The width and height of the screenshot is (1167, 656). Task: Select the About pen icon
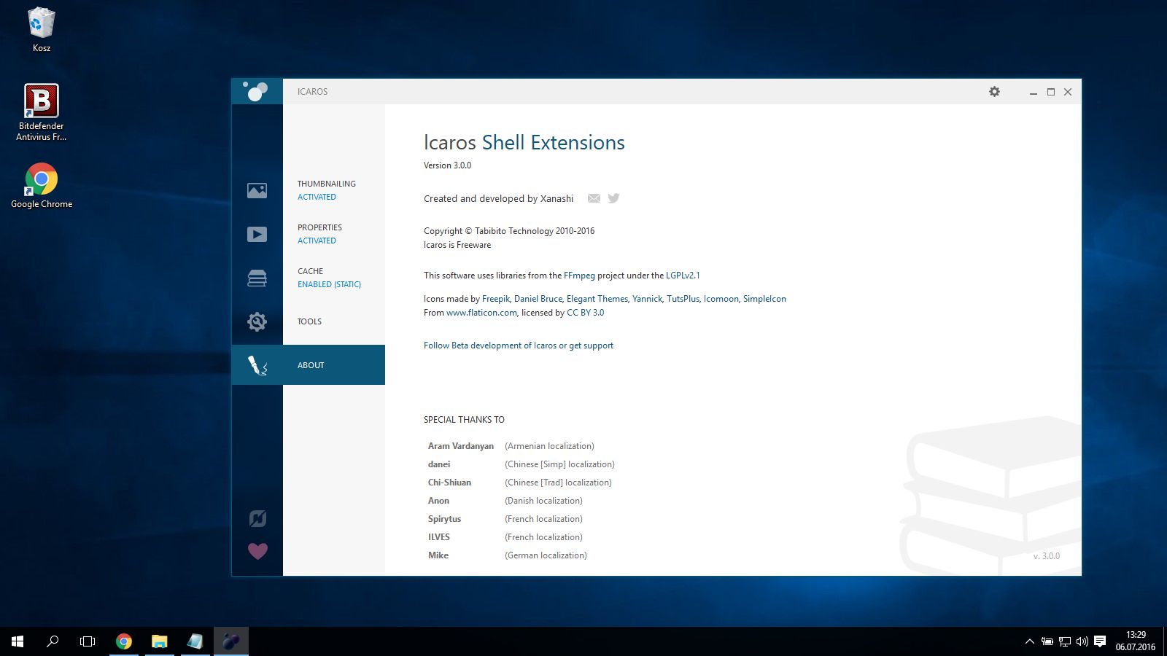(x=257, y=365)
